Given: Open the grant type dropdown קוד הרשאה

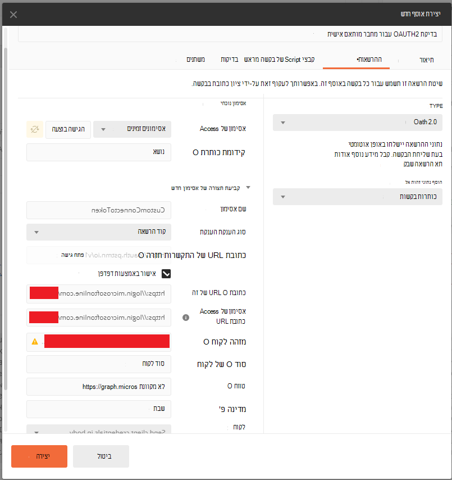Looking at the screenshot, I should click(99, 232).
